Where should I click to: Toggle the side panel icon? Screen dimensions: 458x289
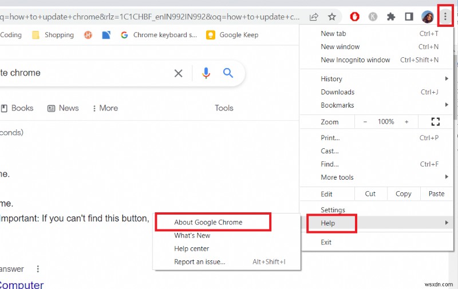tap(409, 17)
